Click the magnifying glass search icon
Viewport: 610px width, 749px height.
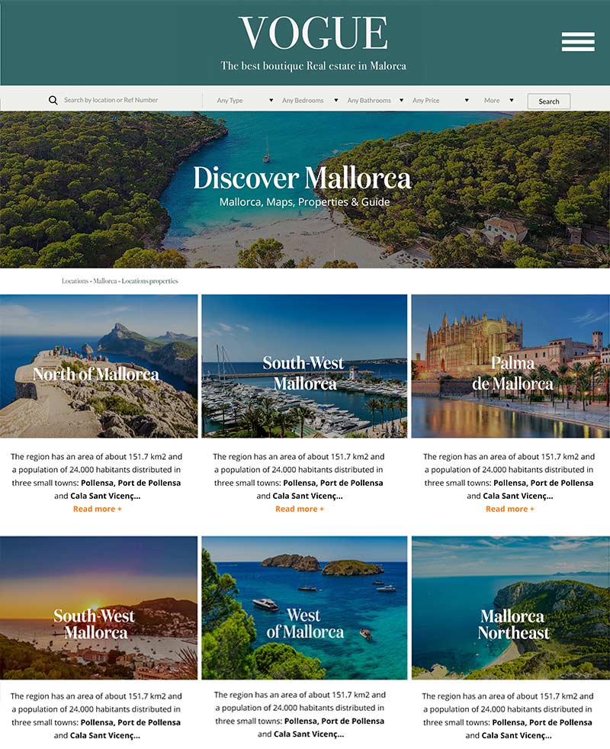click(x=53, y=100)
